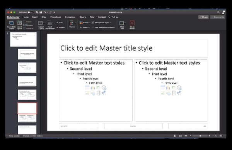Click the Undo arrow icon
Screen dimensions: 232x150
(x=44, y=12)
